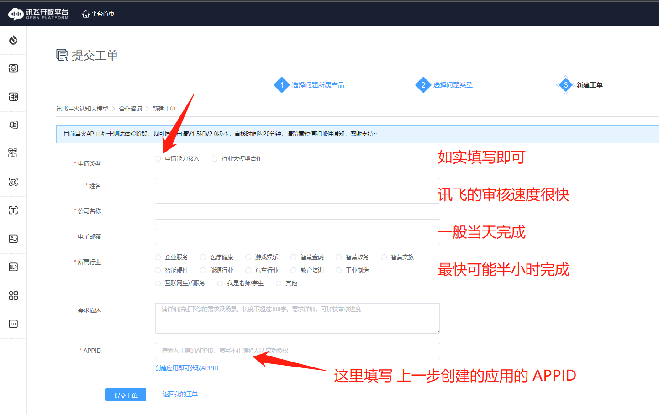Select 申请能力接入 radio button
Screen dimensions: 659x414
158,159
